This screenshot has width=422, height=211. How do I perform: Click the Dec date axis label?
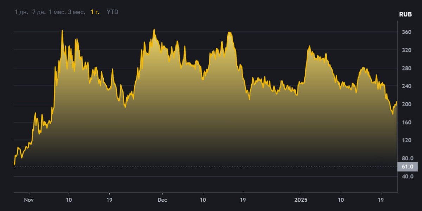tap(162, 200)
